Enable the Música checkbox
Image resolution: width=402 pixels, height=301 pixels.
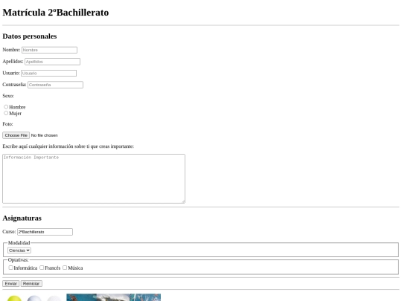(x=65, y=268)
